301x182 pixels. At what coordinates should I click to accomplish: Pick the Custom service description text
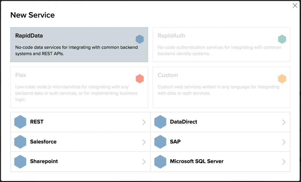pyautogui.click(x=218, y=90)
